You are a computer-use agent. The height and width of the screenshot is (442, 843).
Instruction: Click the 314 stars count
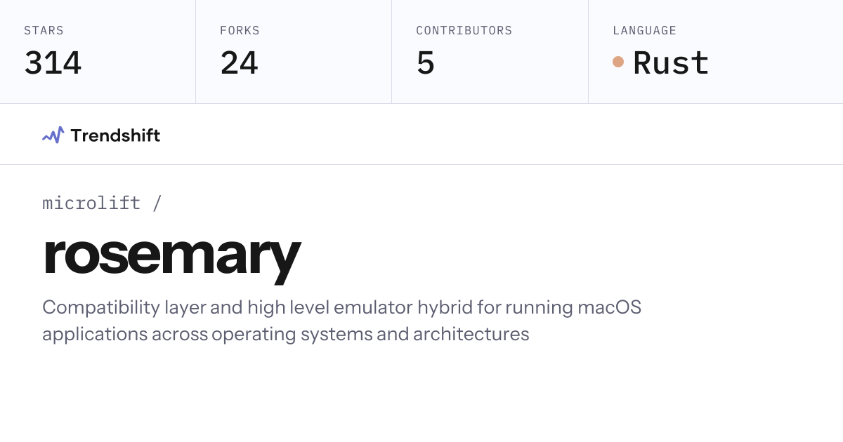53,63
